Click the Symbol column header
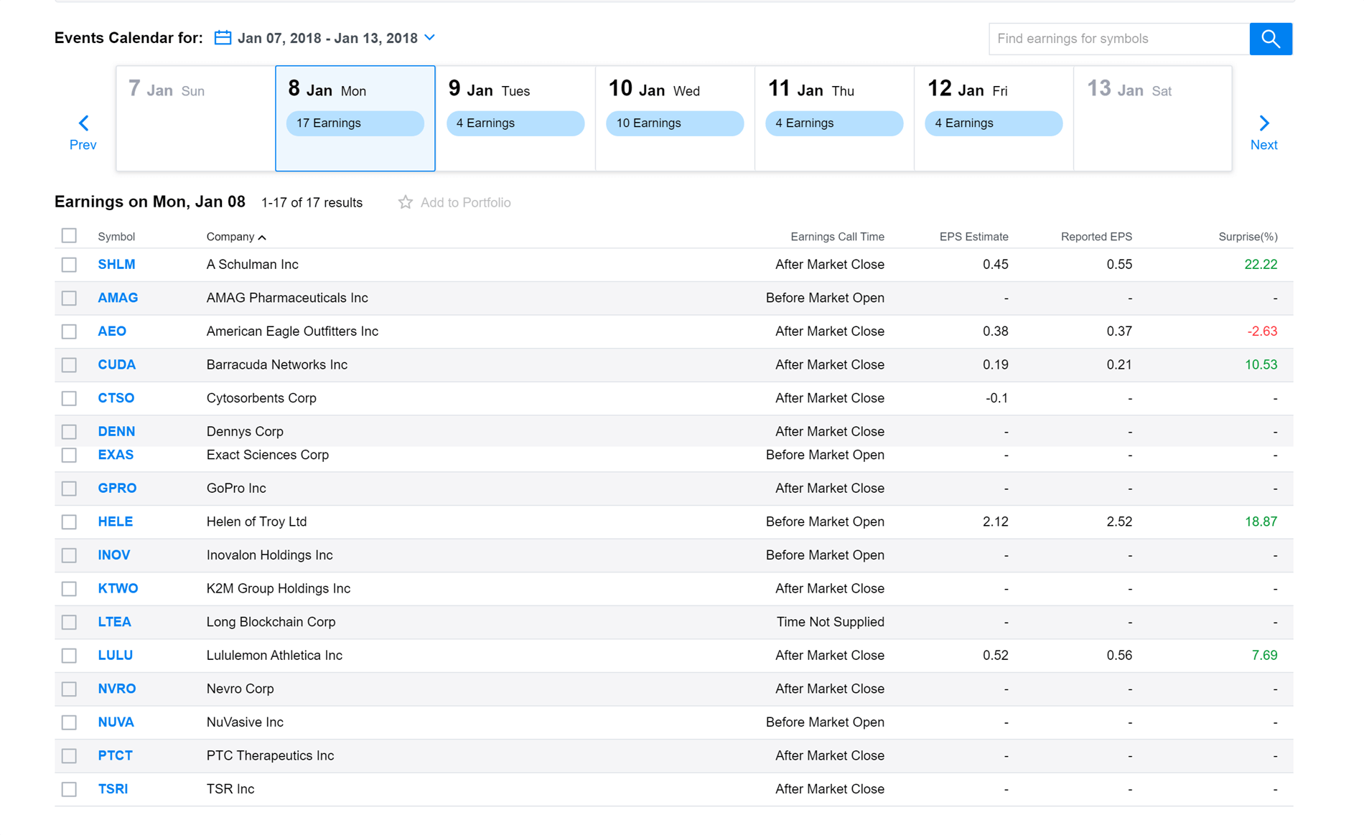 click(x=116, y=237)
